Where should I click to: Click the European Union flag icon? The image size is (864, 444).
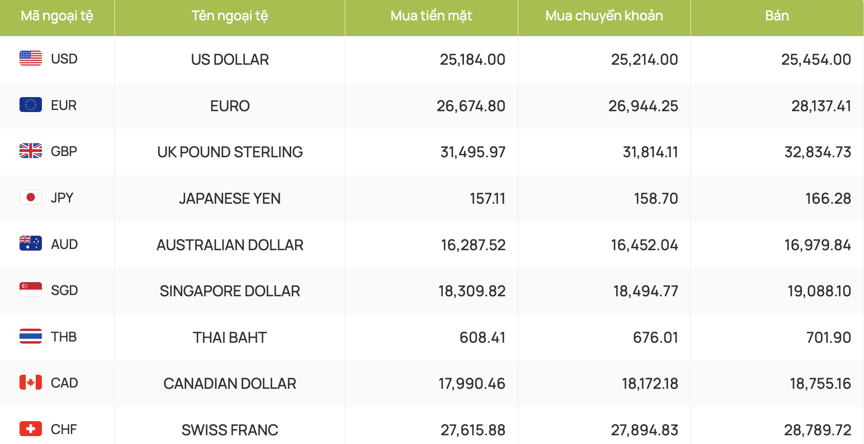31,105
